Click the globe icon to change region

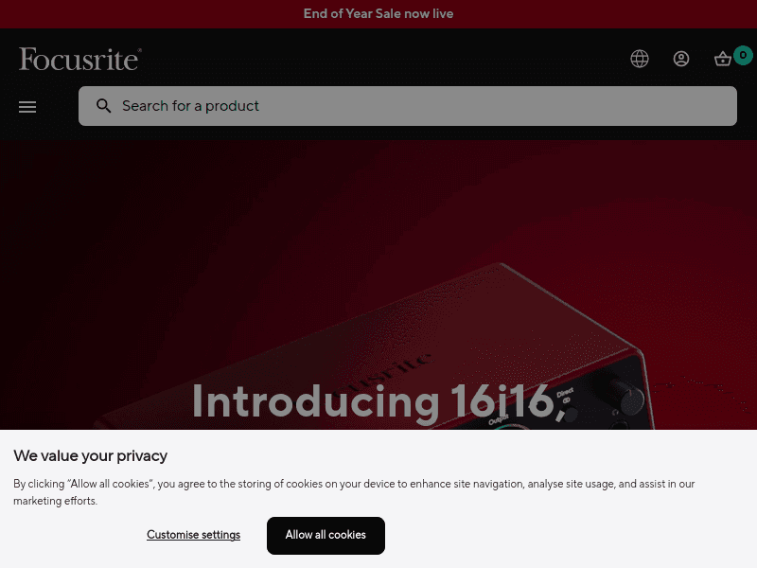[x=640, y=58]
